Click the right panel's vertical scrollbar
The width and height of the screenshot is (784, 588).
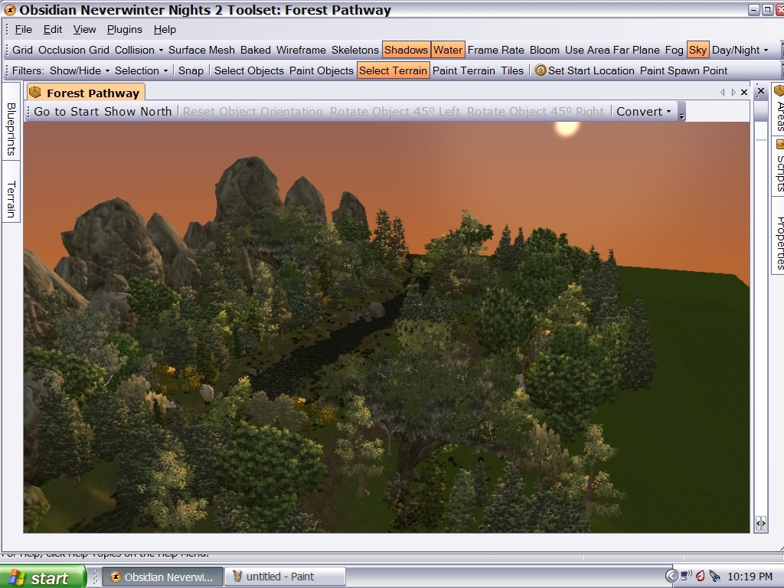[760, 306]
